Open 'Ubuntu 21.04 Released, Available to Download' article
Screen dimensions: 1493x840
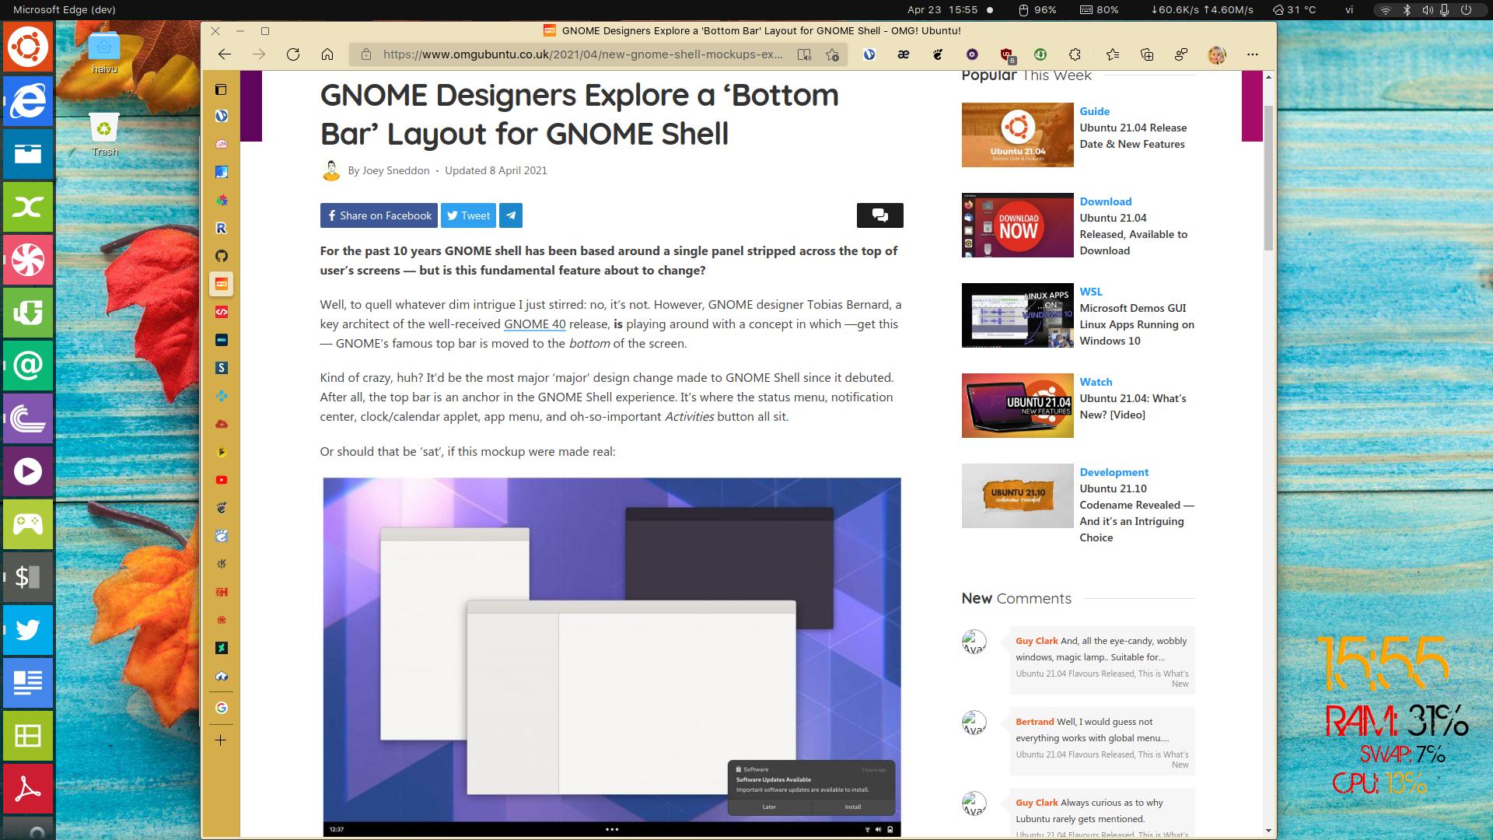1133,234
